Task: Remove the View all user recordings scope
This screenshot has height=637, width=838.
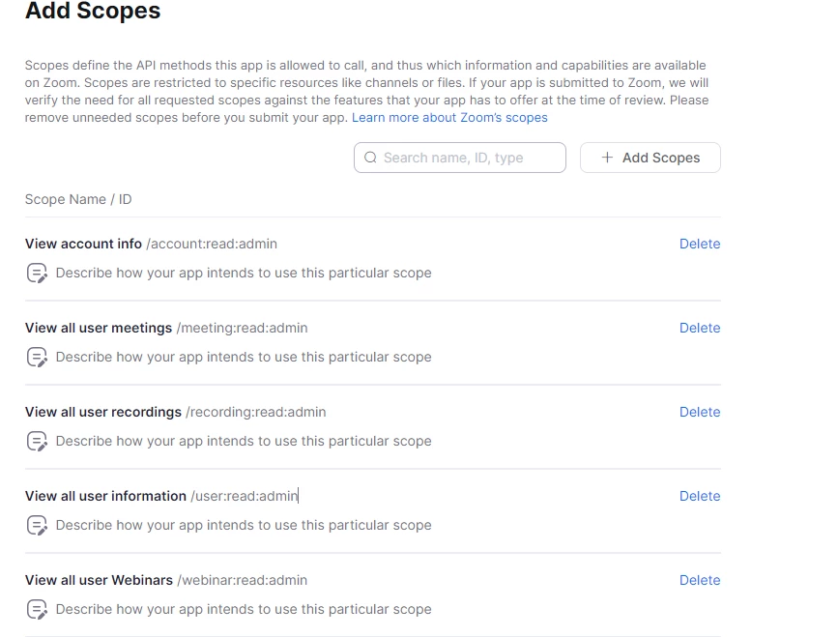Action: 699,412
